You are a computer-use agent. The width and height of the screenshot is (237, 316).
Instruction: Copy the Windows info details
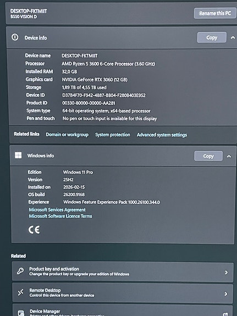[208, 156]
